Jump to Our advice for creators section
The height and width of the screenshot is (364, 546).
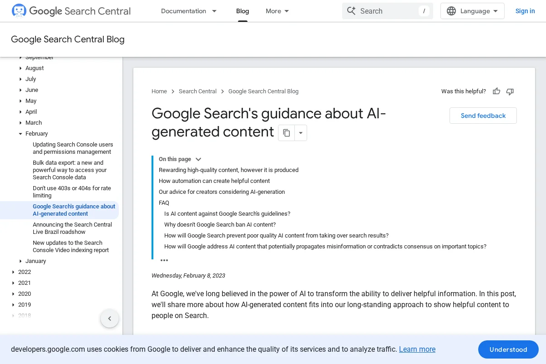pos(222,192)
